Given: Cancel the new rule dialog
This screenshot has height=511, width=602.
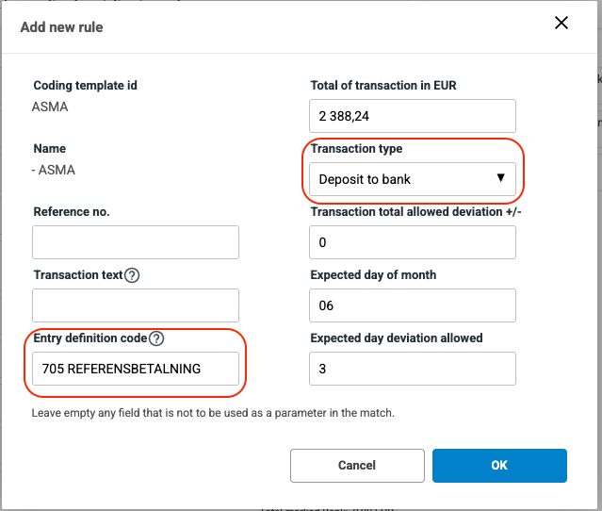Looking at the screenshot, I should [x=356, y=465].
